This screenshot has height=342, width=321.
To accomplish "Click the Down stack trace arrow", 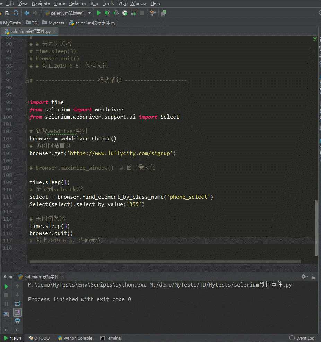I will (17, 295).
